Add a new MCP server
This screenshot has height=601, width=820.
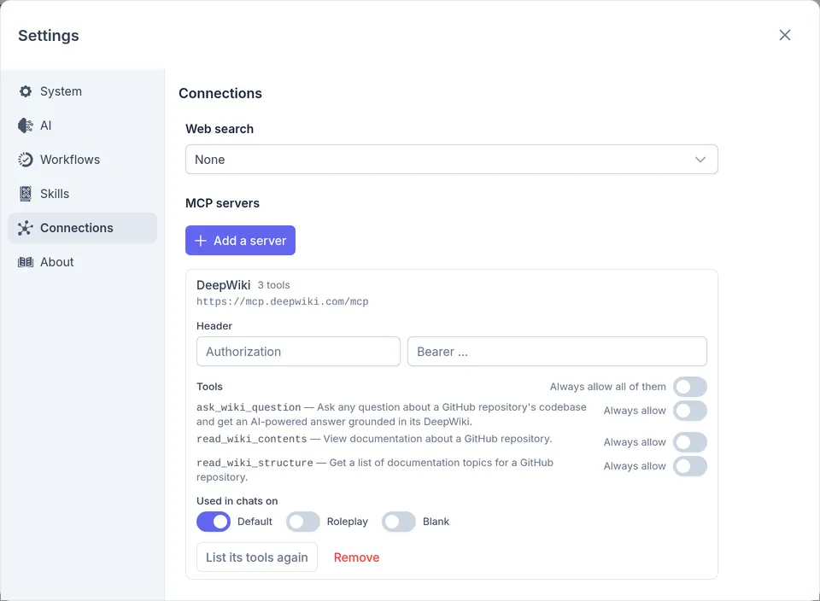coord(240,241)
